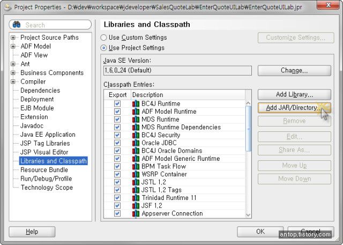The image size is (343, 245).
Task: Click the Add JAR/Directory... button
Action: click(294, 108)
